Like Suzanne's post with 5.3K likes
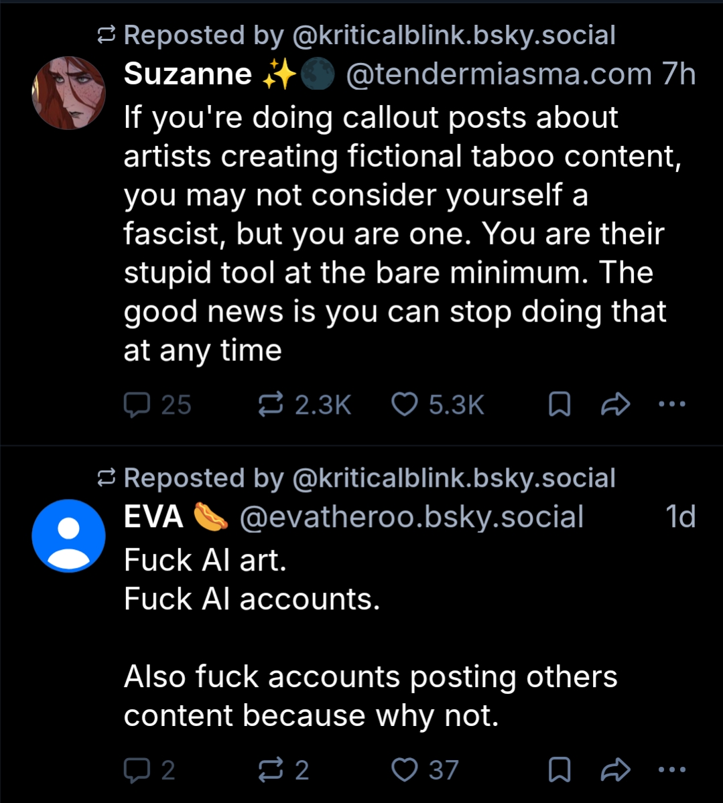The height and width of the screenshot is (803, 723). pyautogui.click(x=404, y=405)
